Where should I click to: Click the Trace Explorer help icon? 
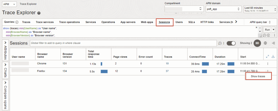(39, 13)
